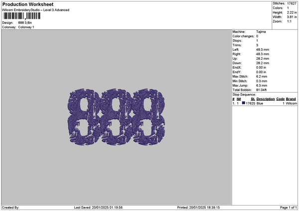The width and height of the screenshot is (299, 211).
Task: Click the St. column header
Action: coord(253,99)
